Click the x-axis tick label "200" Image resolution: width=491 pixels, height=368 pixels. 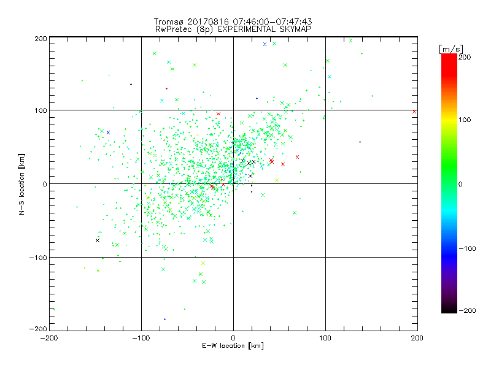pyautogui.click(x=417, y=338)
